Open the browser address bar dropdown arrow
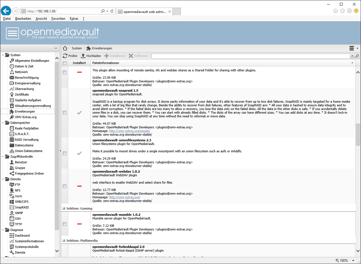 (x=107, y=11)
